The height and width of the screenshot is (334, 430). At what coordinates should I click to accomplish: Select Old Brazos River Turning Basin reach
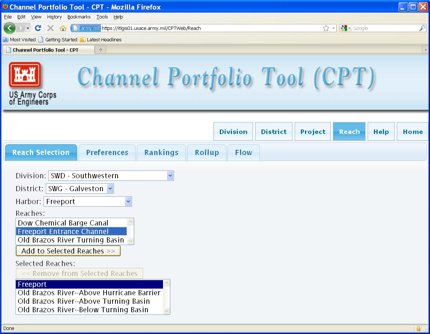coord(71,240)
